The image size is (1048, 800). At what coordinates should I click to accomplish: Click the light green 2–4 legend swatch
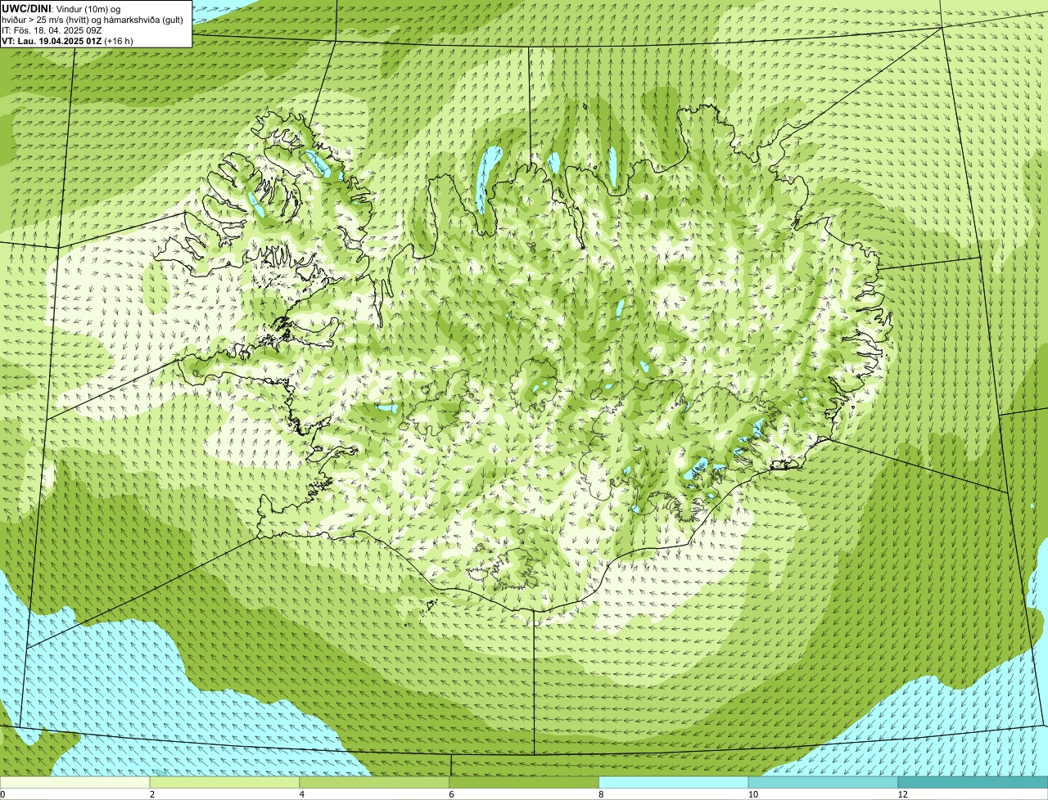tap(225, 782)
